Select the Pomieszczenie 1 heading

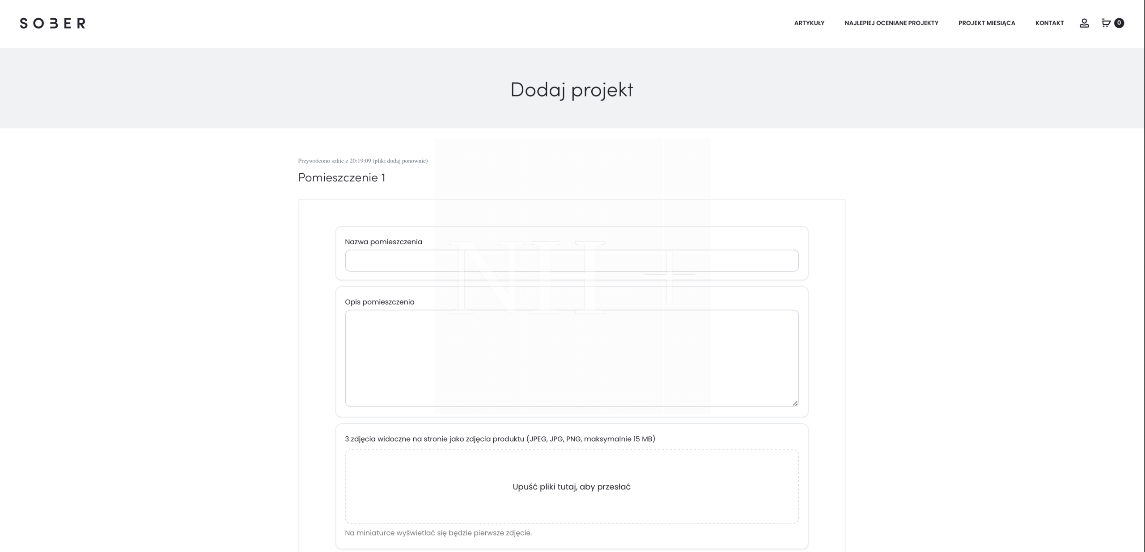click(341, 178)
